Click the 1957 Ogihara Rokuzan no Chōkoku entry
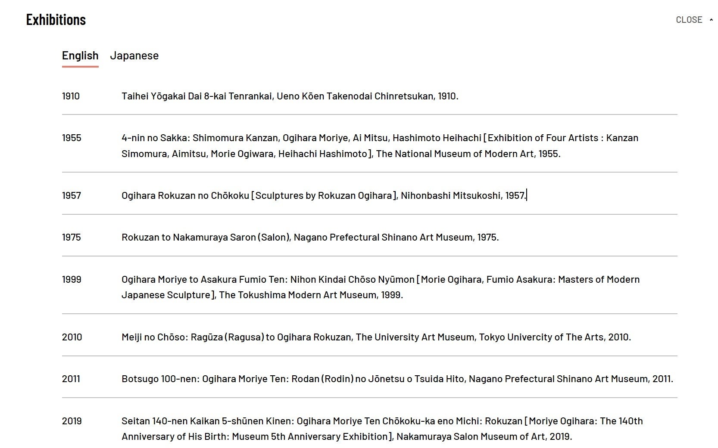The image size is (718, 448). click(324, 195)
